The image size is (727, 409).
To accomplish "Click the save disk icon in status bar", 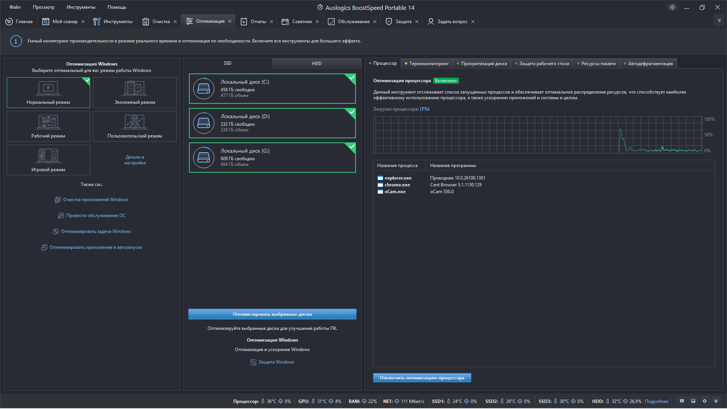I will pos(693,401).
